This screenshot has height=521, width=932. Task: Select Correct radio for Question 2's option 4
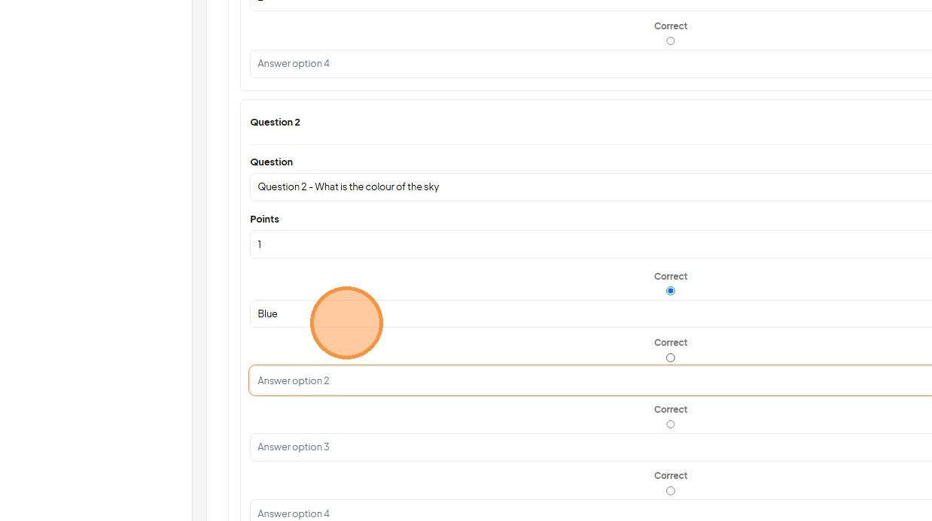point(670,491)
